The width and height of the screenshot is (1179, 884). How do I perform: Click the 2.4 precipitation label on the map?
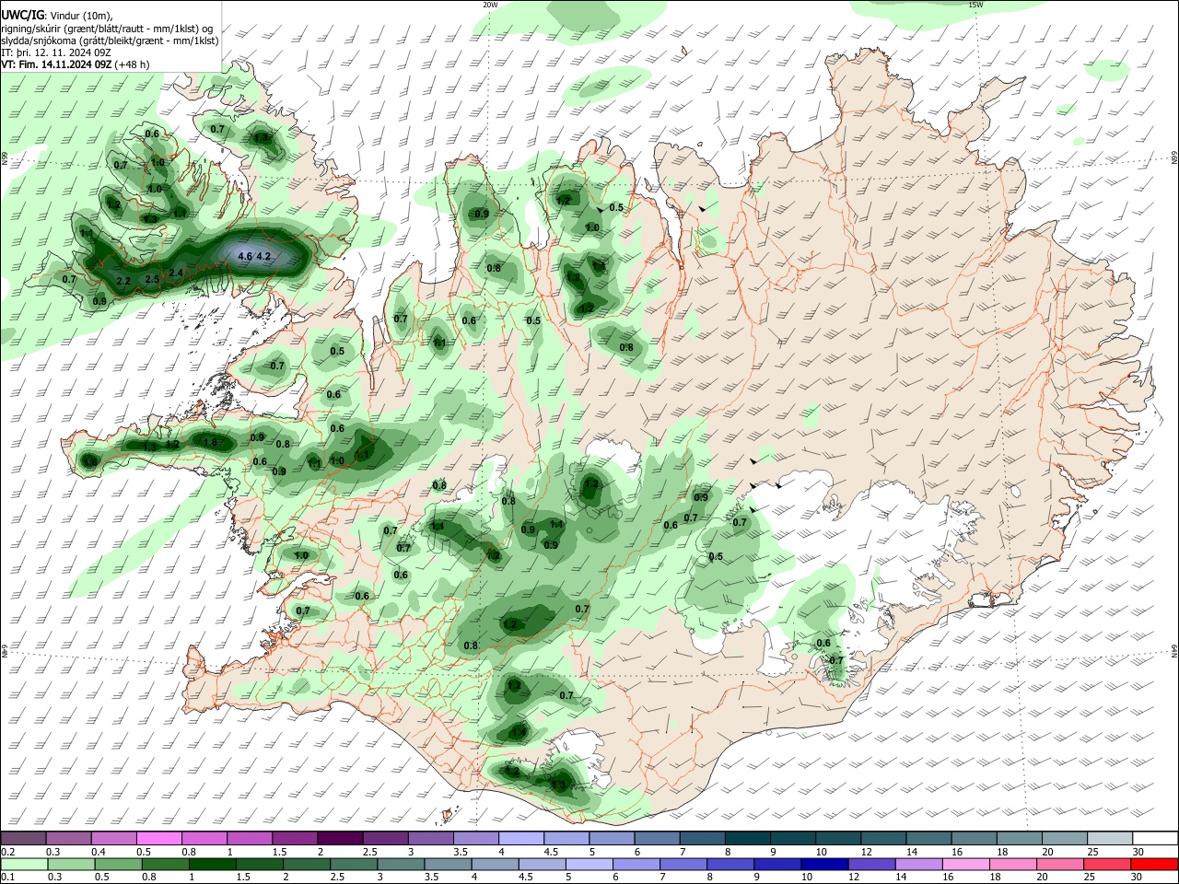pyautogui.click(x=176, y=273)
